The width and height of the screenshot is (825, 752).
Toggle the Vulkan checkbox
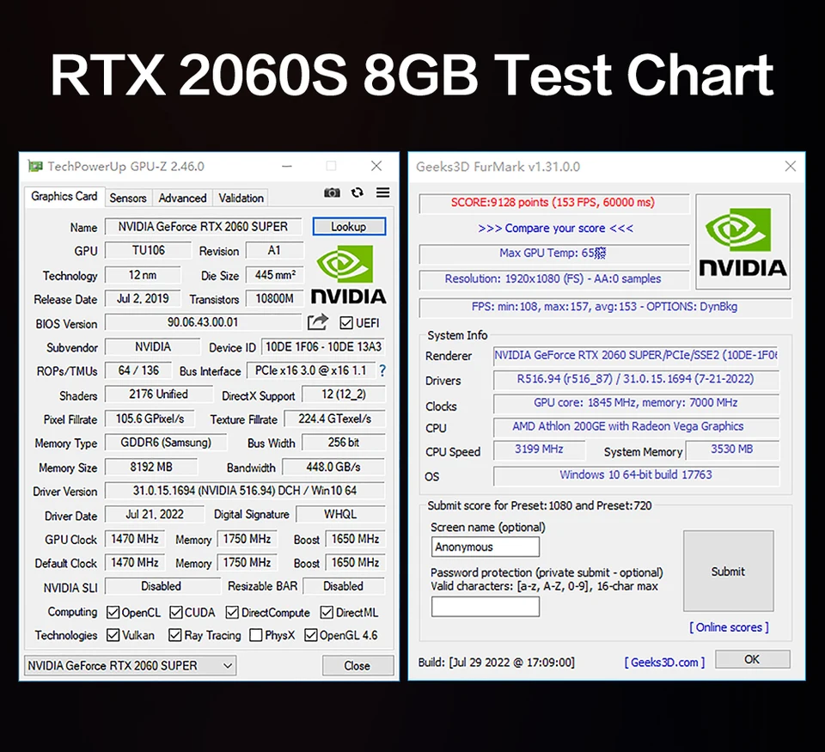113,635
